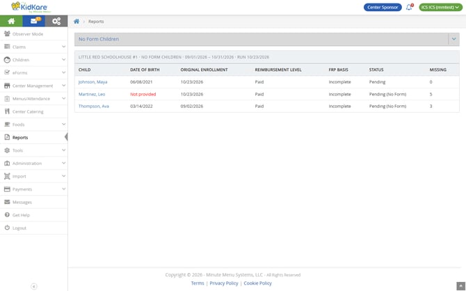Click the Missing column header
Viewport: 466px width, 291px height.
tap(437, 70)
